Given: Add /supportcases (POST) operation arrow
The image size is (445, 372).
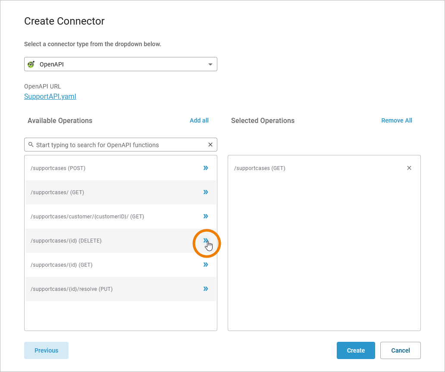Looking at the screenshot, I should tap(206, 168).
